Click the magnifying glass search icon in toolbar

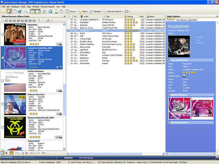point(26,12)
